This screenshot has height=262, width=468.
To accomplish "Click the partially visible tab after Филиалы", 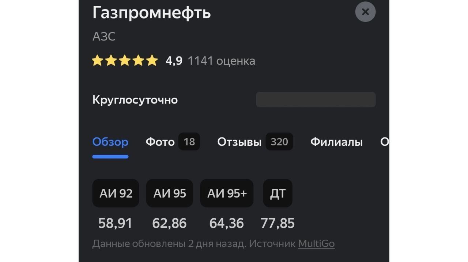I will click(384, 142).
